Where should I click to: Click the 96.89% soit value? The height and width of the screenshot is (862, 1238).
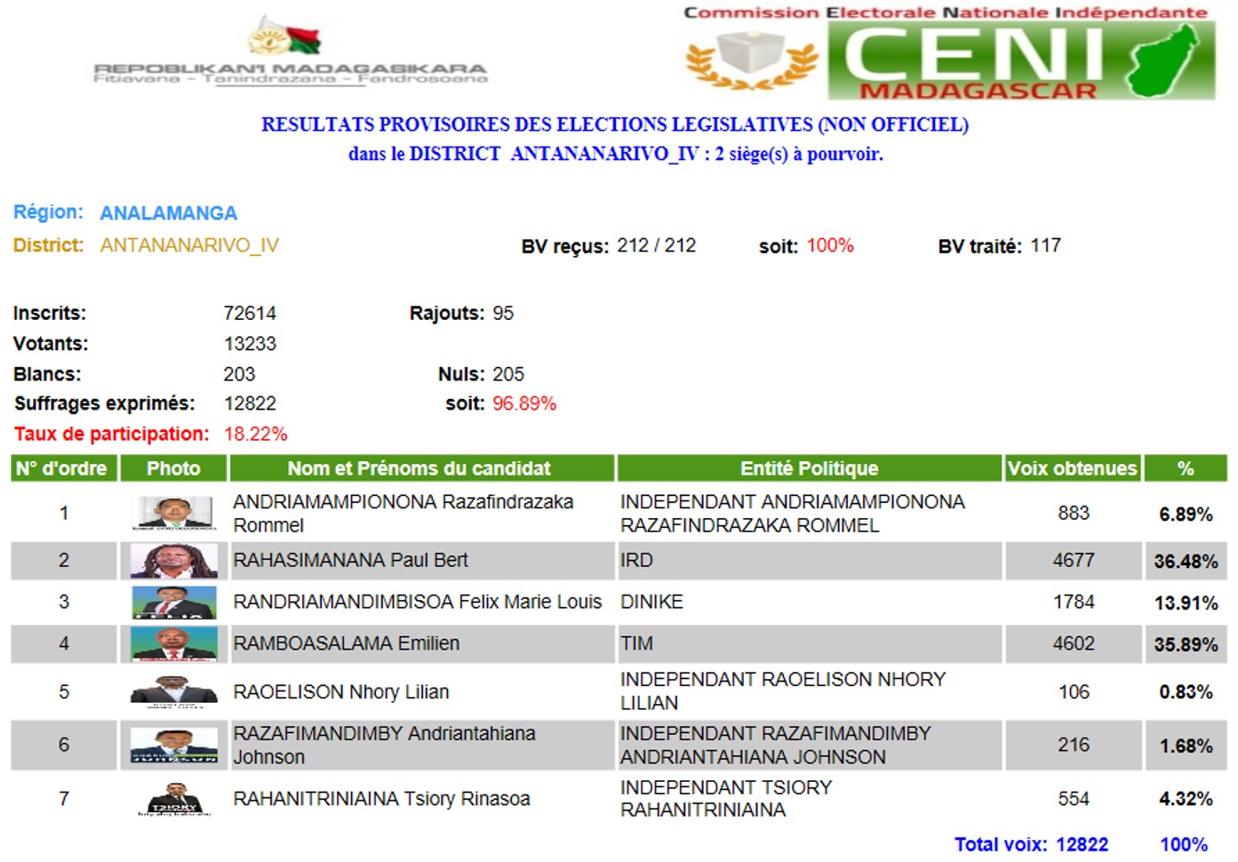coord(524,403)
